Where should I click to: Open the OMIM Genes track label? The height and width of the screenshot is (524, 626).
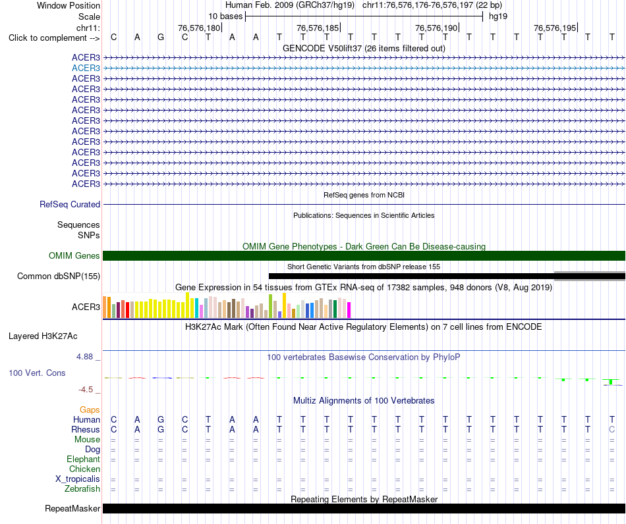[x=74, y=255]
